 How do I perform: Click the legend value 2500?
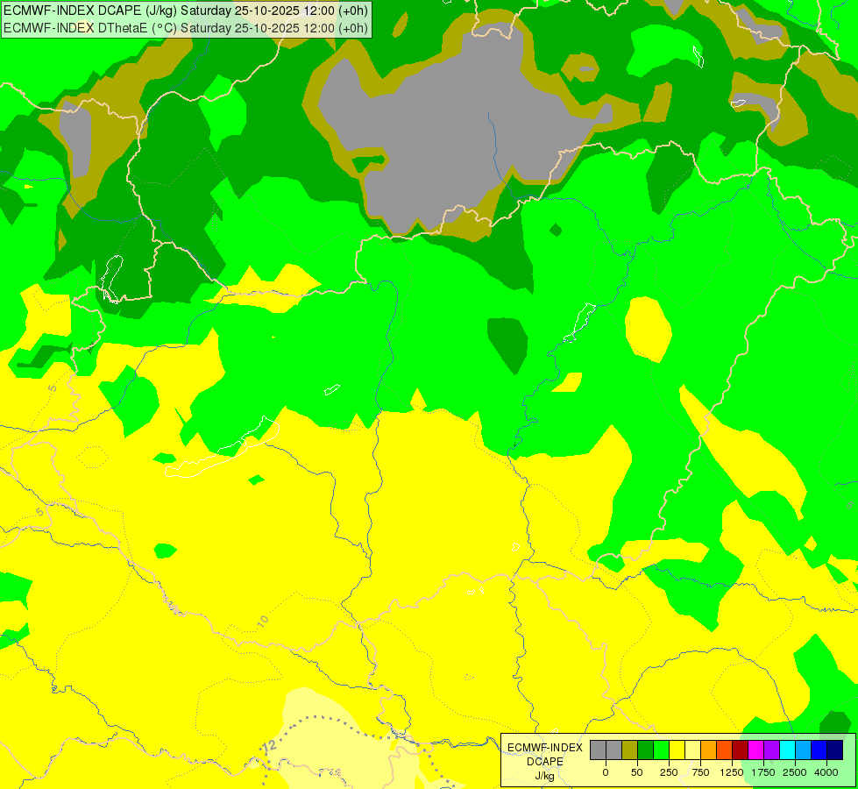[795, 772]
